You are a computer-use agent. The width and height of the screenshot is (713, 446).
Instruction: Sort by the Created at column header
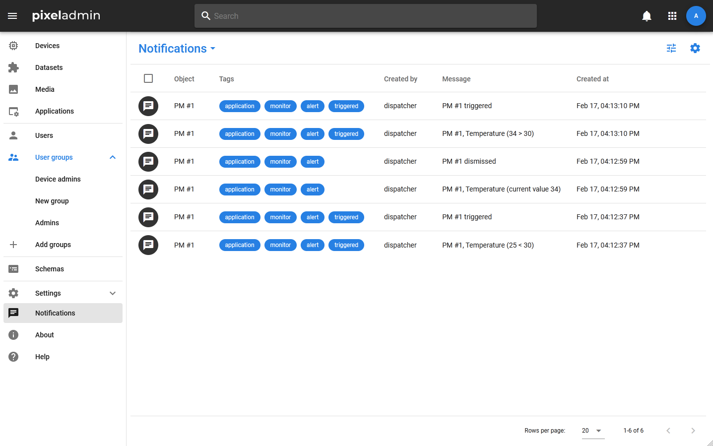(x=592, y=79)
